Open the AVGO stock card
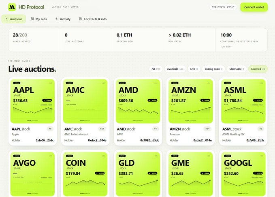275x197 pixels. (33, 174)
